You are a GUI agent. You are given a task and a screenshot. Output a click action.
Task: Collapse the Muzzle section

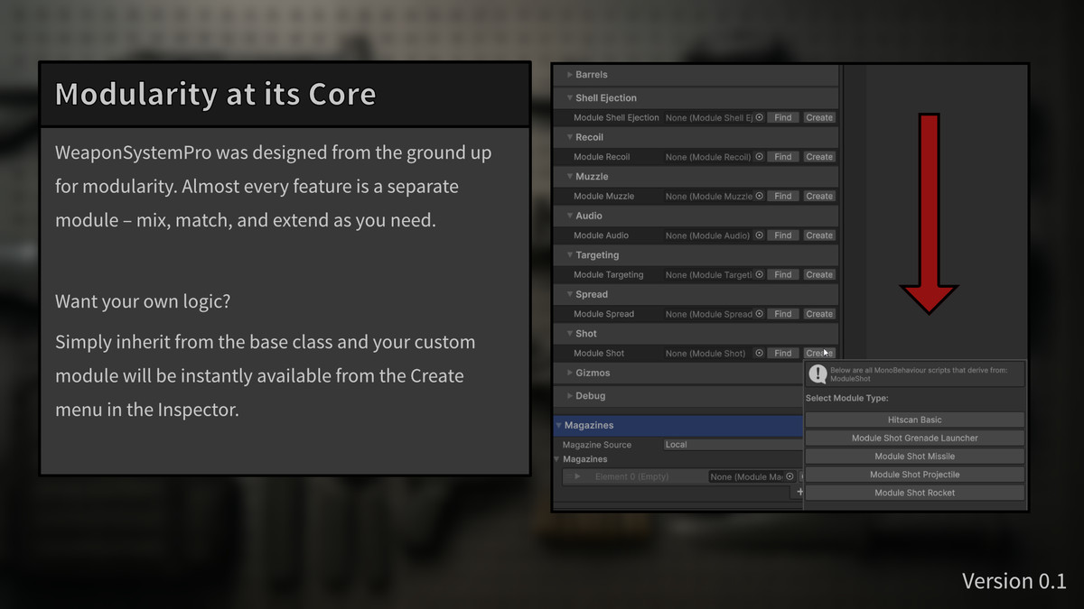tap(570, 177)
